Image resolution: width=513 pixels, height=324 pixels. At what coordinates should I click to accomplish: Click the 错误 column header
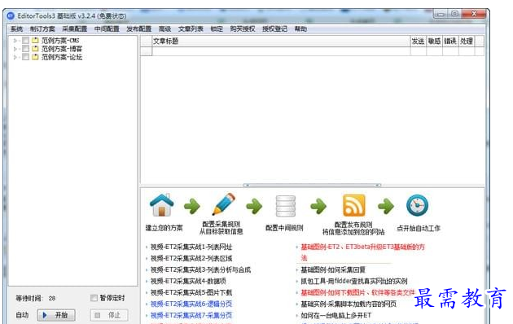[x=450, y=42]
